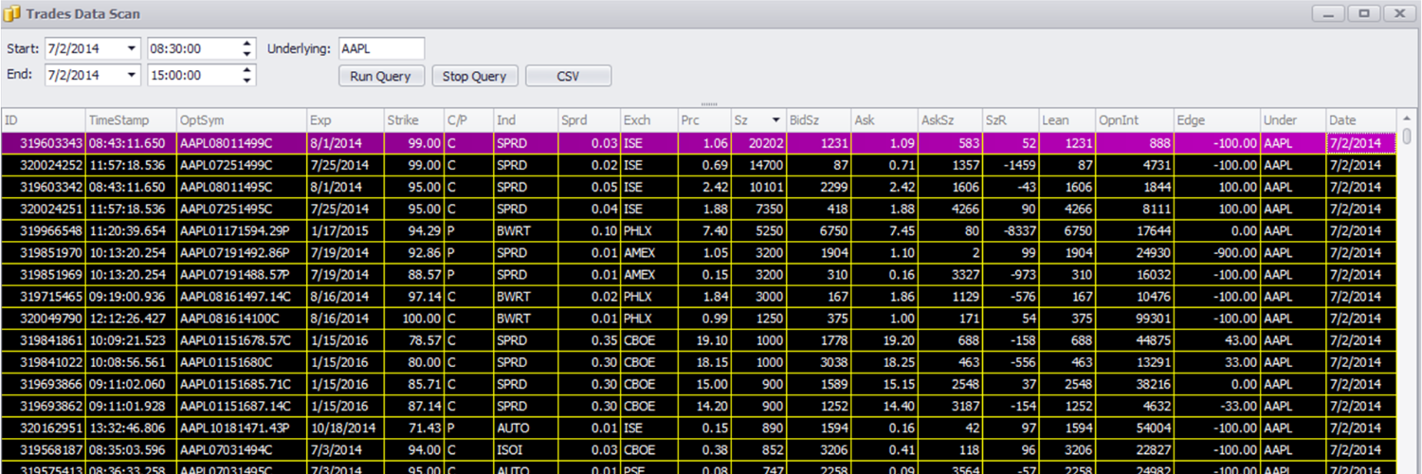Sort by the ID column header
Image resolution: width=1422 pixels, height=474 pixels.
pos(44,120)
